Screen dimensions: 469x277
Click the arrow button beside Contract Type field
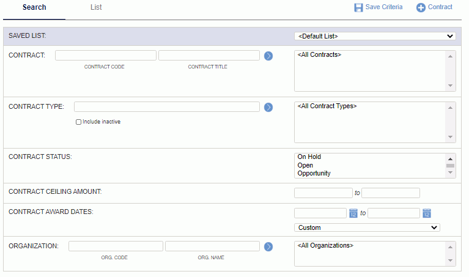[268, 108]
